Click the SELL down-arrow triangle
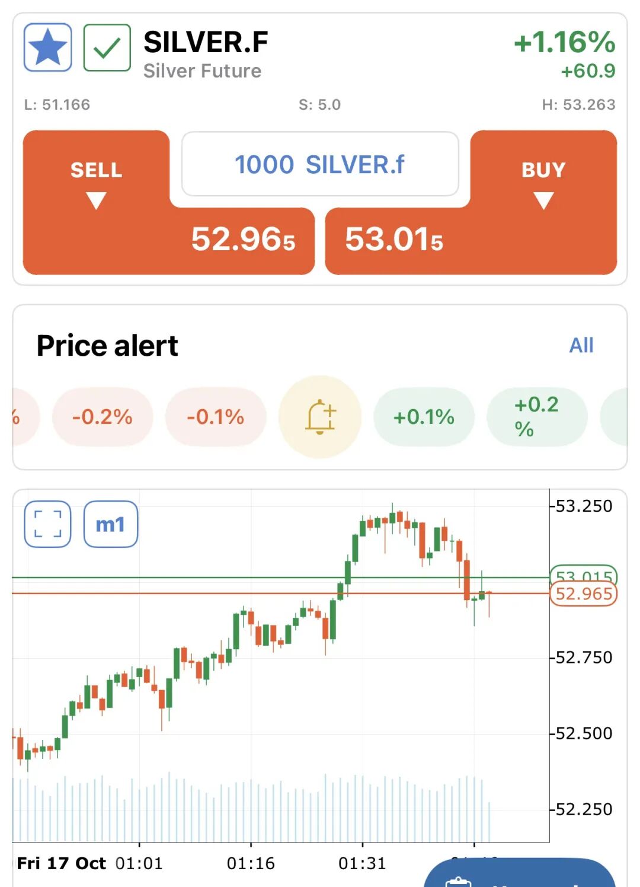 coord(96,200)
